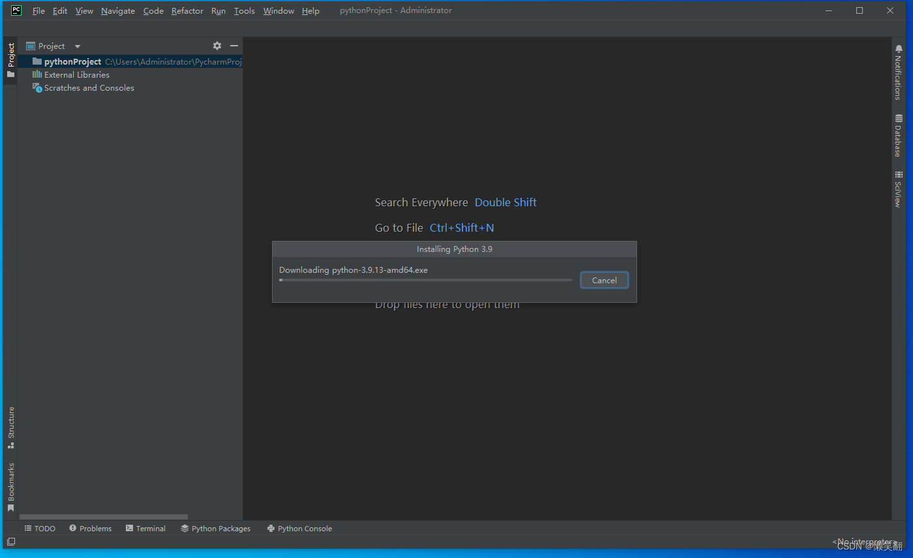This screenshot has height=558, width=913.
Task: Click the pythonProject - Administrator window title
Action: [x=396, y=10]
